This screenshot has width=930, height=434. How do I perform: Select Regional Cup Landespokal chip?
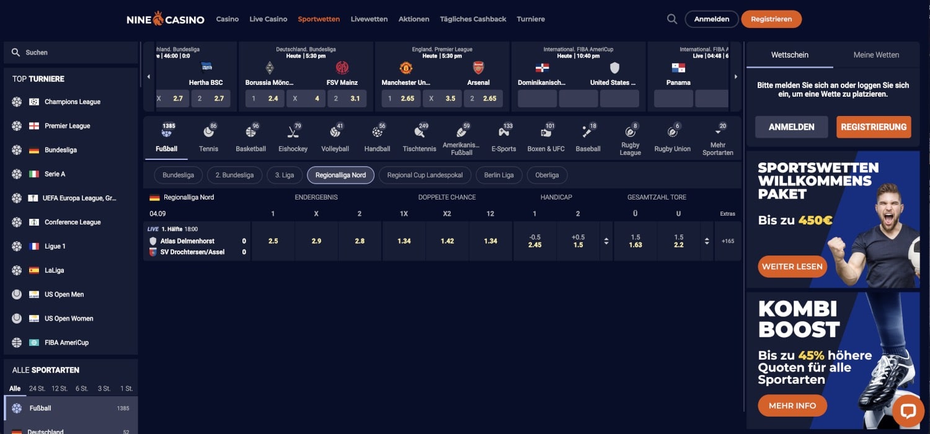425,175
